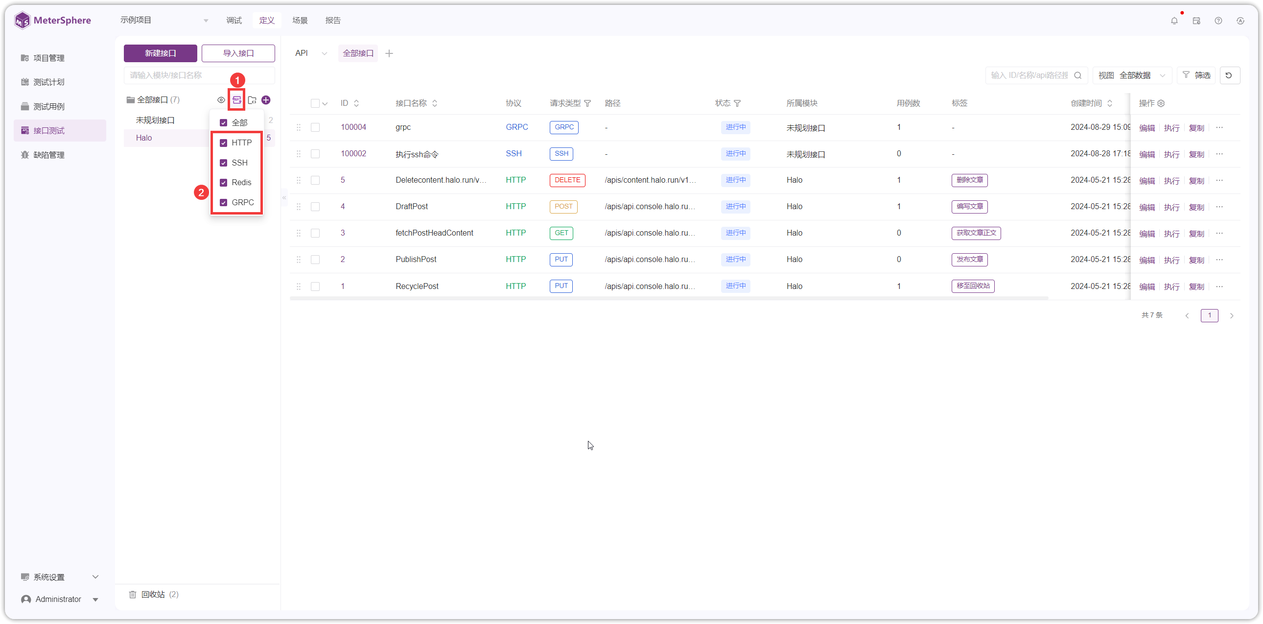The width and height of the screenshot is (1263, 624).
Task: Toggle the module tree eye visibility icon
Action: tap(221, 100)
